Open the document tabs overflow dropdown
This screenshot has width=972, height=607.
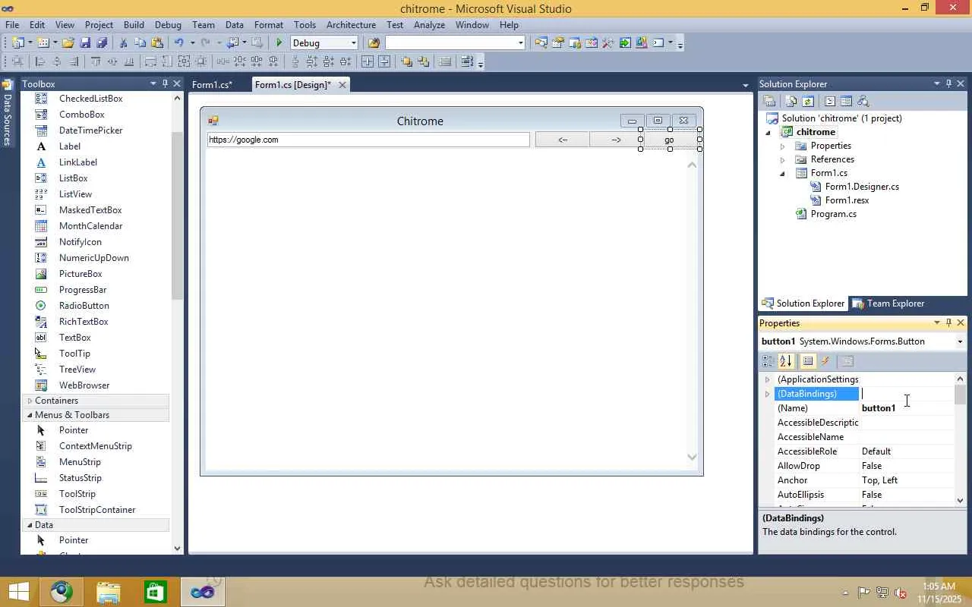point(746,85)
